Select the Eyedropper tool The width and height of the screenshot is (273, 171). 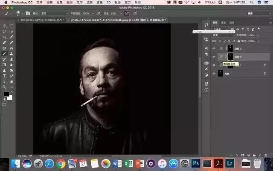[12, 37]
